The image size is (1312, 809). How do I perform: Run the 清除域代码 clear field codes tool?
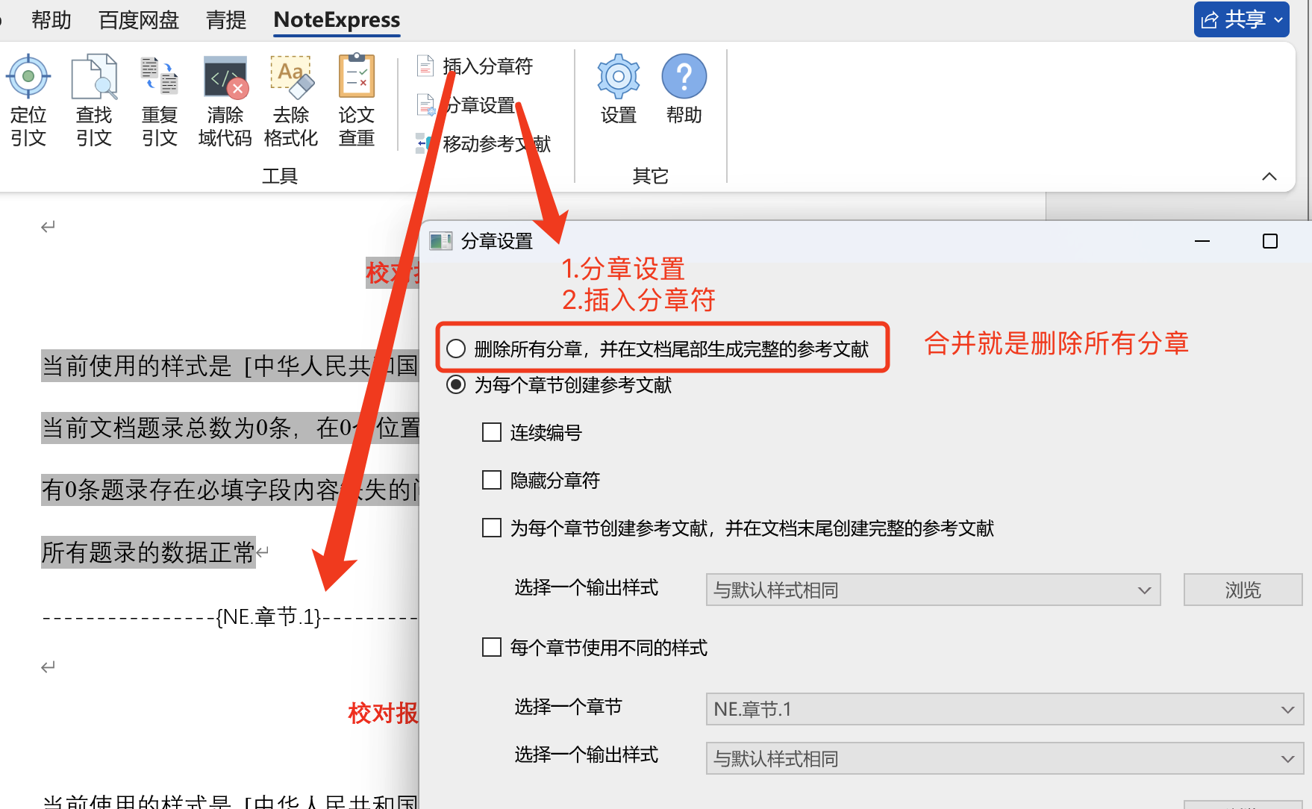pyautogui.click(x=225, y=100)
